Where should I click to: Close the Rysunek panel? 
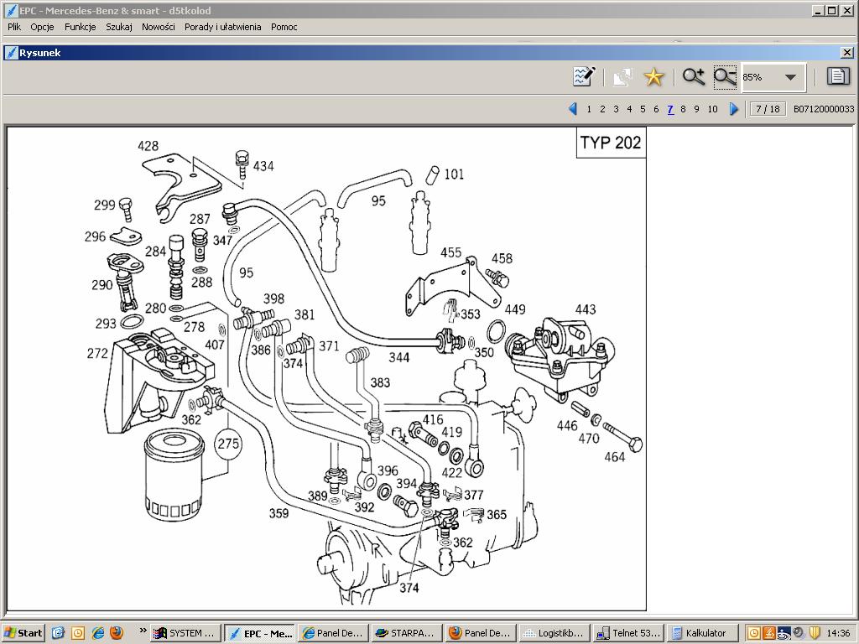[x=846, y=53]
